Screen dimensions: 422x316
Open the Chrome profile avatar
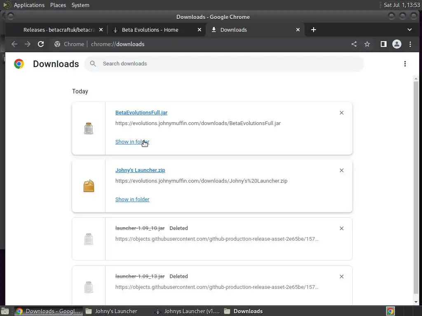click(x=397, y=44)
